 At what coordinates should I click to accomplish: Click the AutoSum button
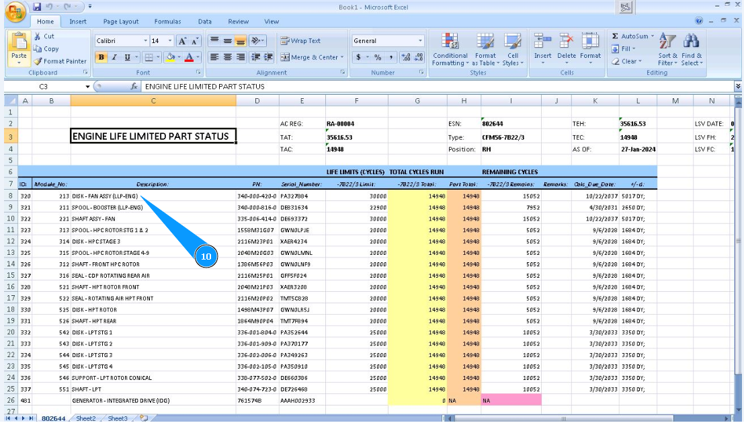[x=630, y=36]
